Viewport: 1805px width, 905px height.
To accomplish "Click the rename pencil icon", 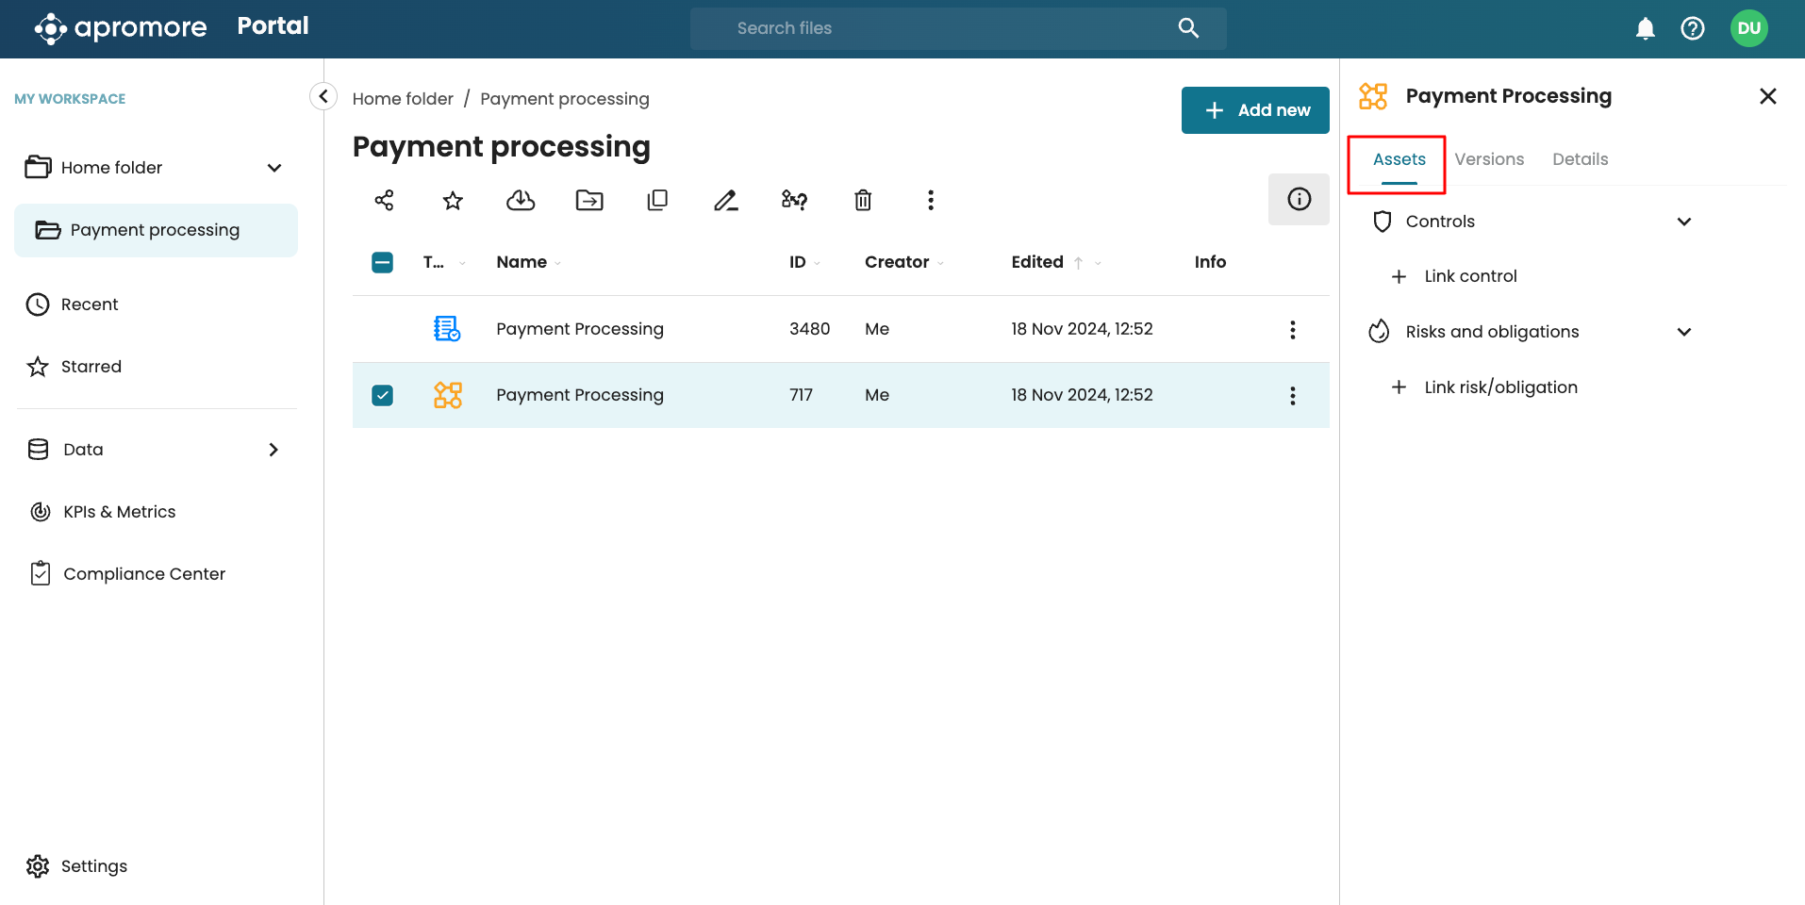I will [x=725, y=200].
